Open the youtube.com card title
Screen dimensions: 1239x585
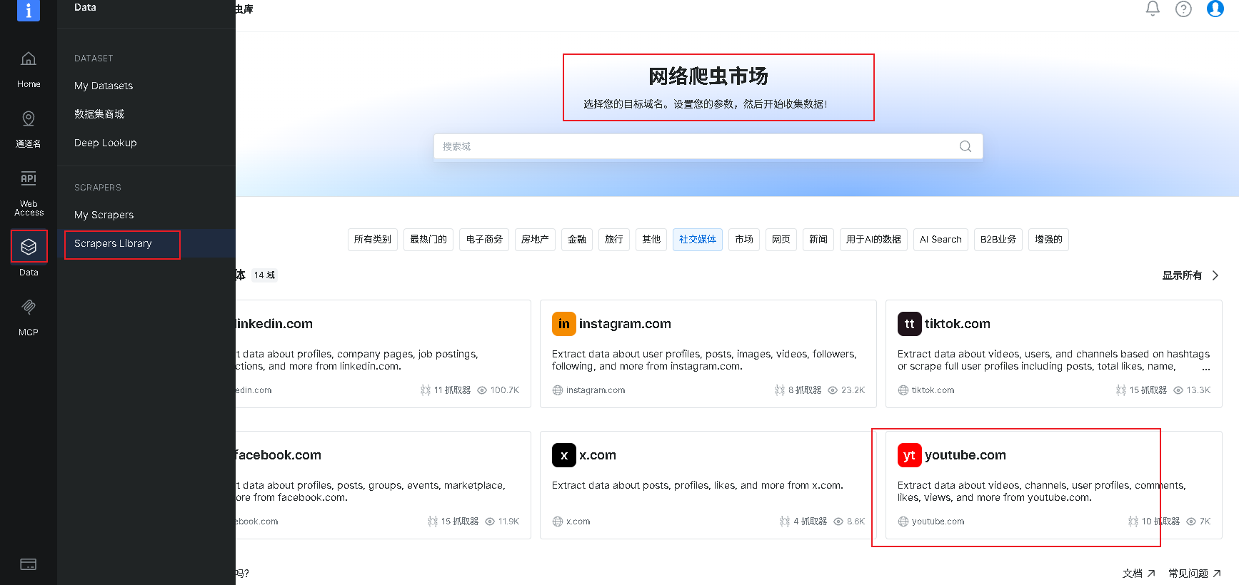pos(965,455)
